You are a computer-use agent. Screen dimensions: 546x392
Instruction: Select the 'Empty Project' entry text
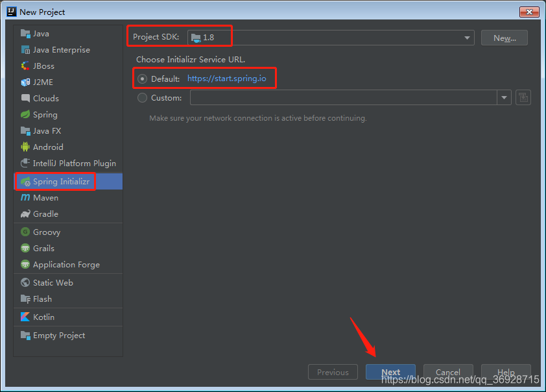59,336
